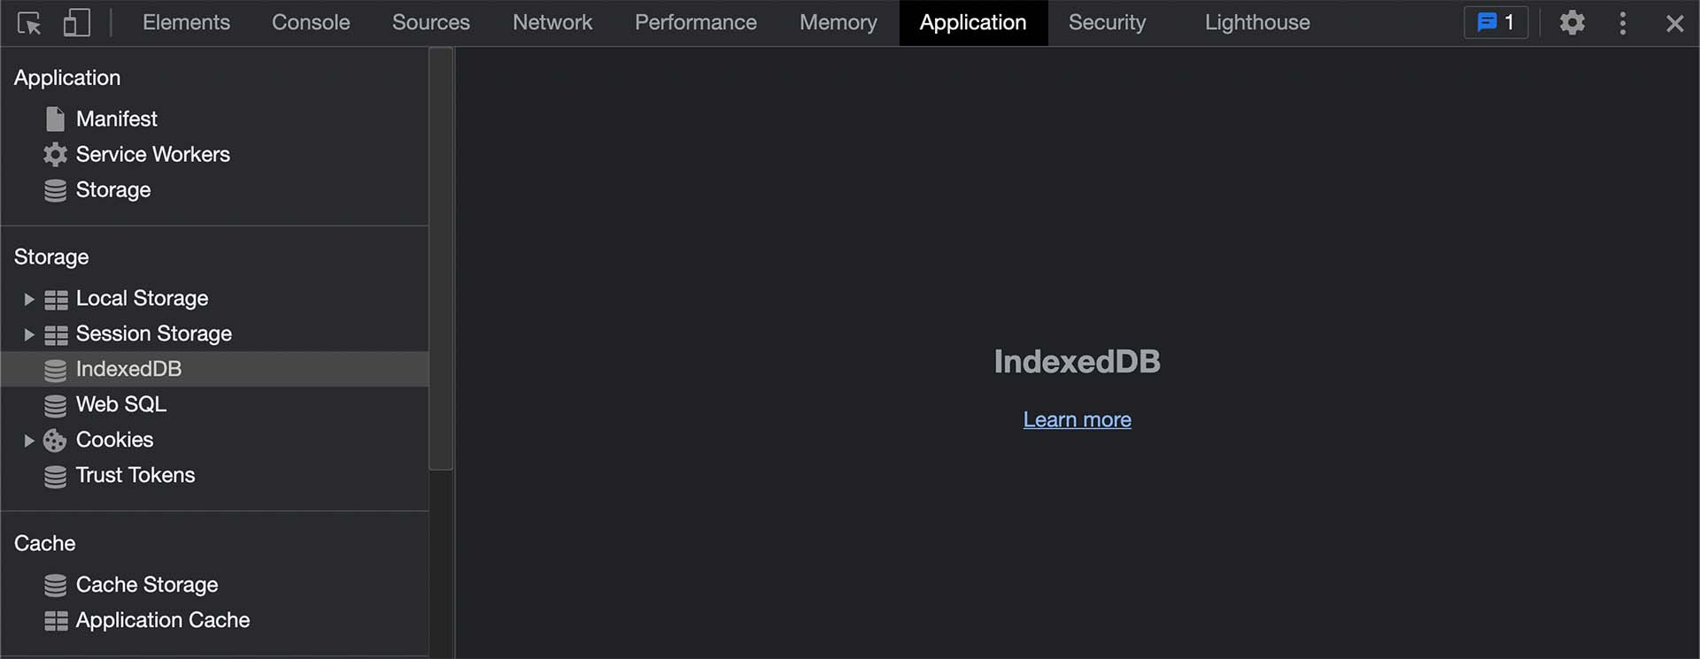The image size is (1700, 659).
Task: Click the Storage database icon under Application
Action: click(x=55, y=190)
